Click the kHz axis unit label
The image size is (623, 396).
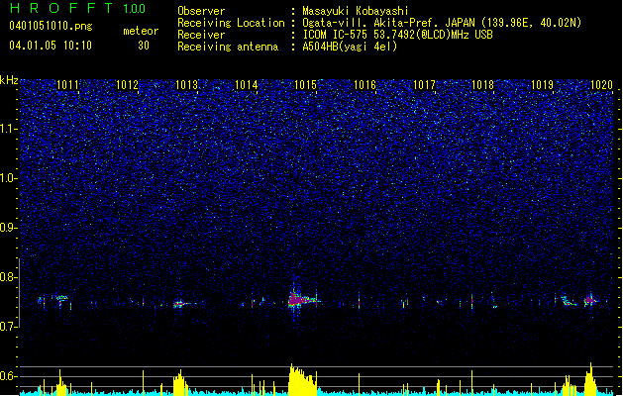pos(9,80)
